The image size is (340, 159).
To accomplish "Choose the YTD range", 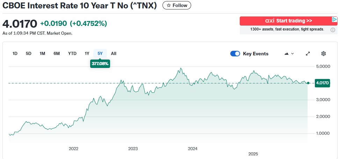I will (72, 54).
